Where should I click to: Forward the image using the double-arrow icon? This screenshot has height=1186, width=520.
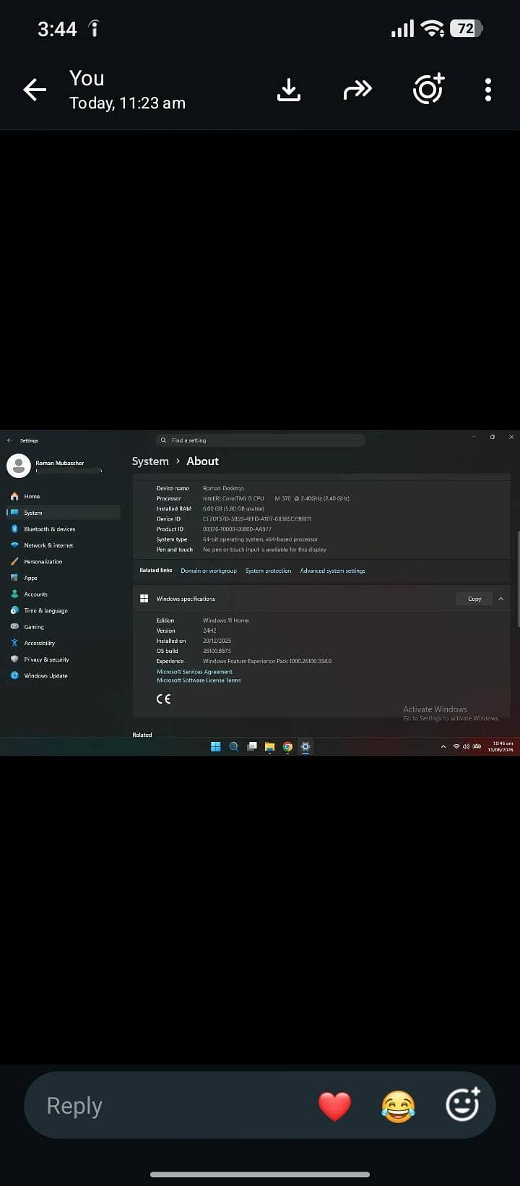357,90
